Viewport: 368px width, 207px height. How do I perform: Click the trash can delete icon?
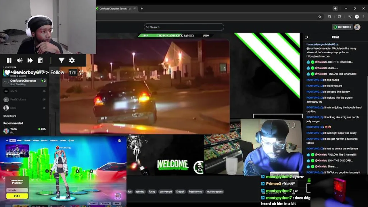[x=40, y=60]
